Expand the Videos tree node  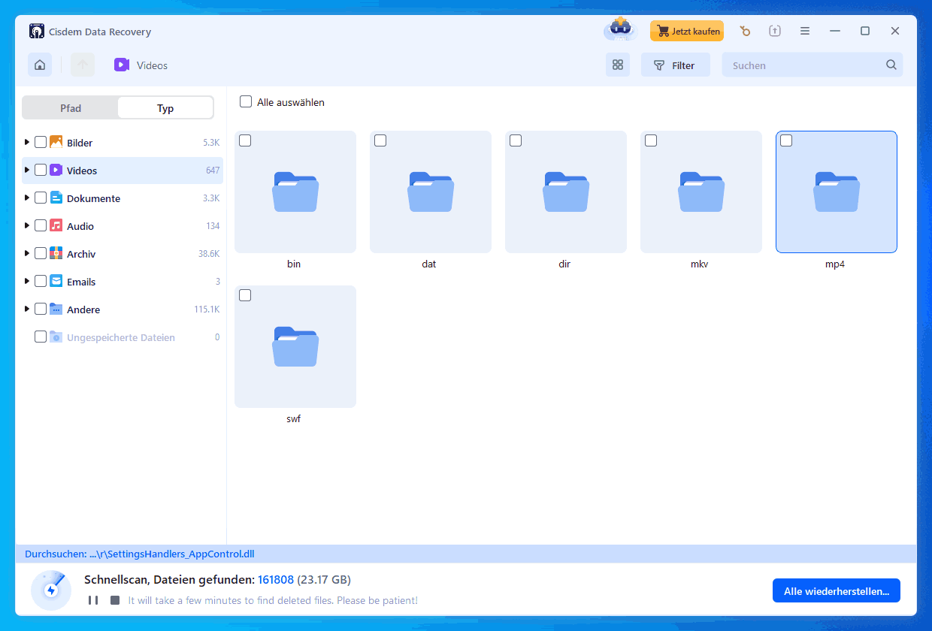[x=27, y=170]
